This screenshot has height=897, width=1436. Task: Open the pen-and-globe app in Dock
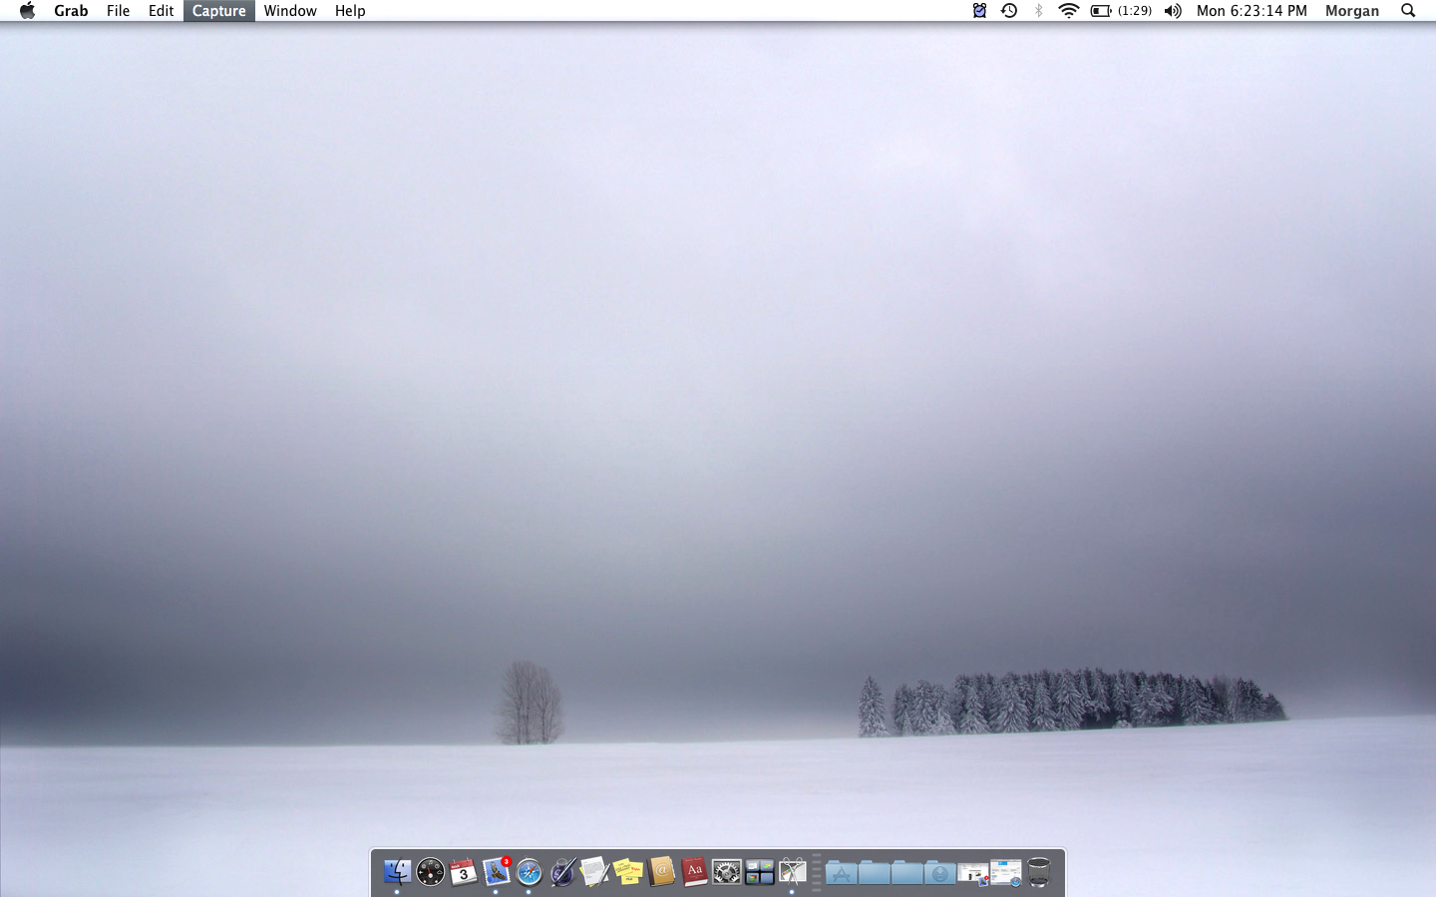[x=562, y=872]
